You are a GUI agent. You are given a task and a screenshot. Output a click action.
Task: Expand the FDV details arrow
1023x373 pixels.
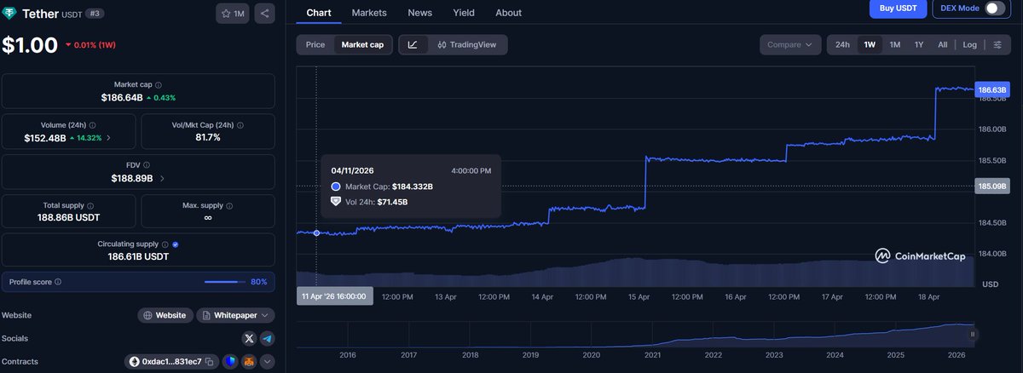(162, 178)
